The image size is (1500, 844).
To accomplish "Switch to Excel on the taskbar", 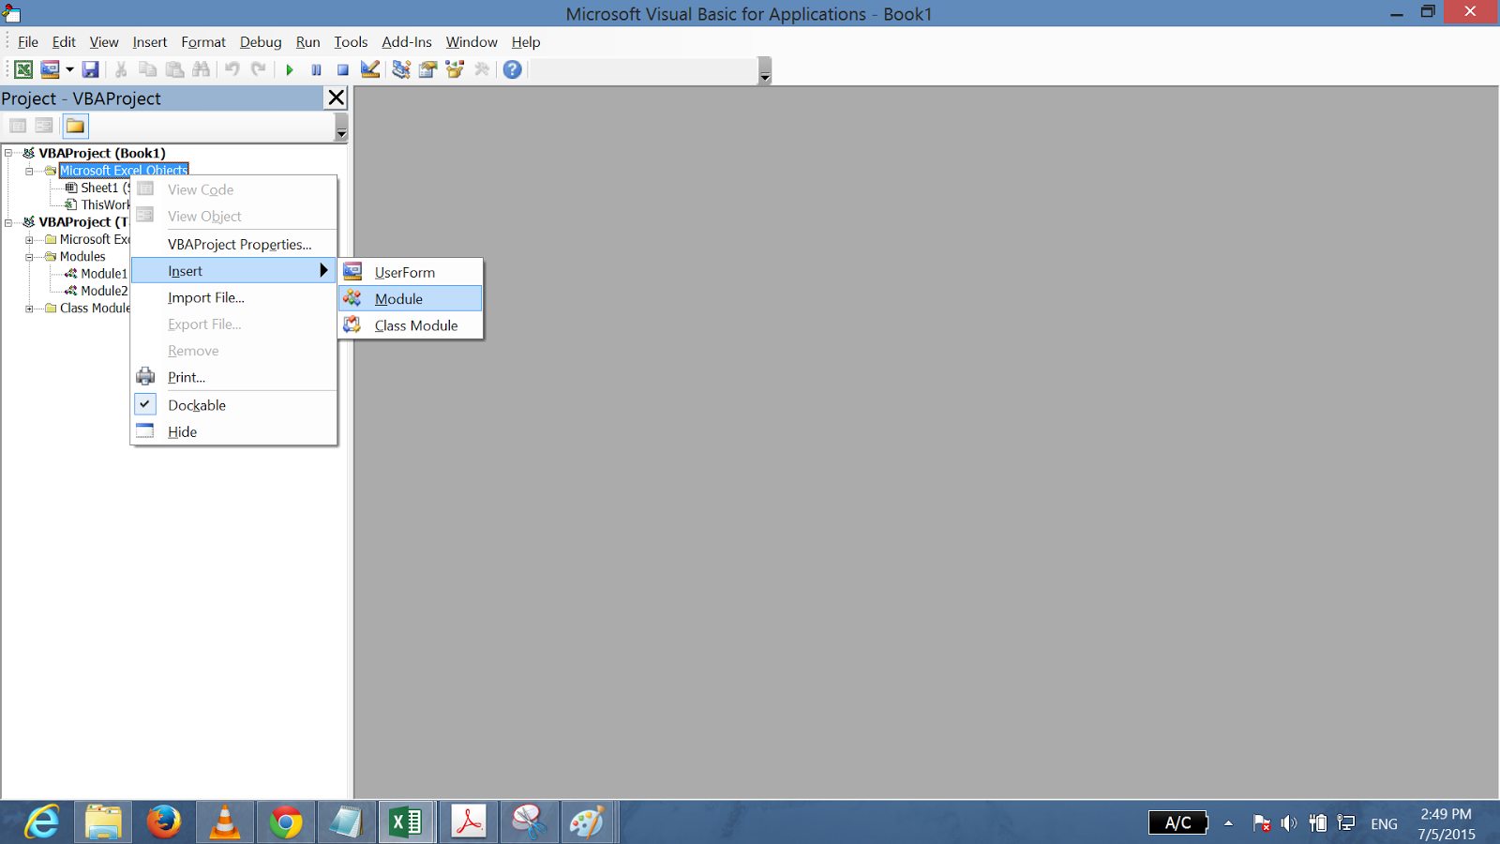I will [x=406, y=822].
